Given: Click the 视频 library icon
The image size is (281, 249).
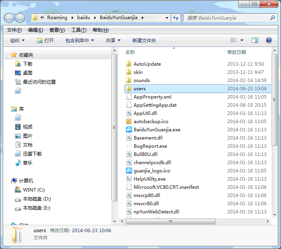Looking at the screenshot, I should click(18, 127).
